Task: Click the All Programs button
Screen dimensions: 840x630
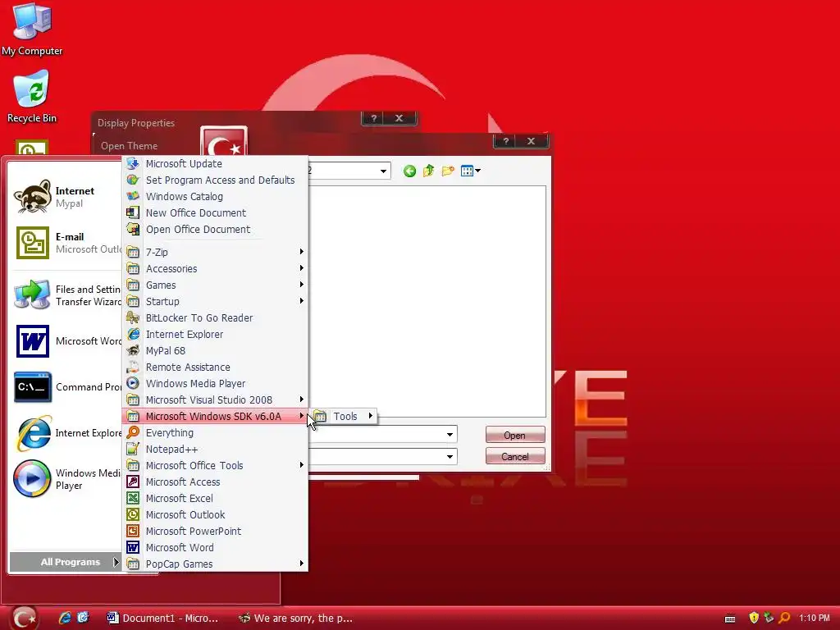Action: [x=66, y=562]
